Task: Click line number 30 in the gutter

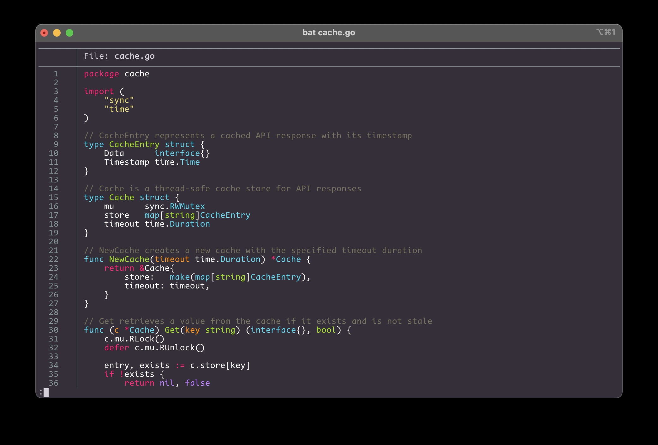Action: click(53, 330)
